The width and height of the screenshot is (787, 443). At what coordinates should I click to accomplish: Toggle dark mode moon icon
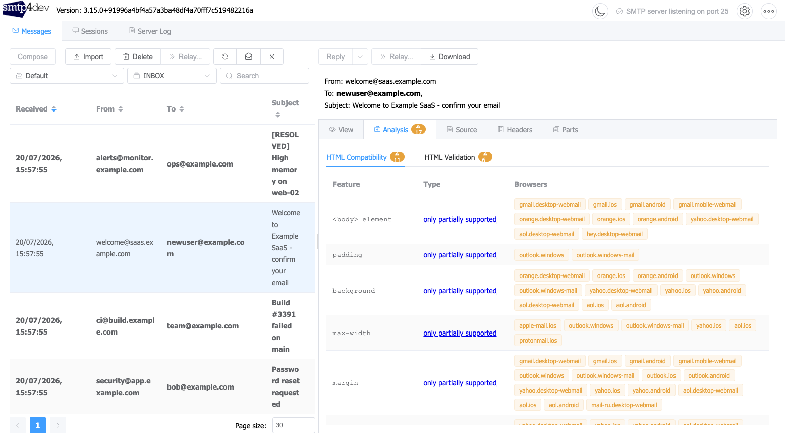pos(600,11)
